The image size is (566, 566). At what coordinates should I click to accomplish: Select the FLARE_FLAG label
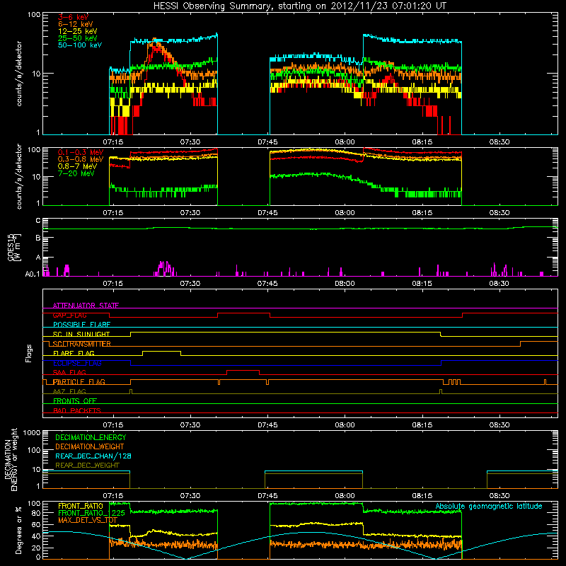pyautogui.click(x=74, y=353)
